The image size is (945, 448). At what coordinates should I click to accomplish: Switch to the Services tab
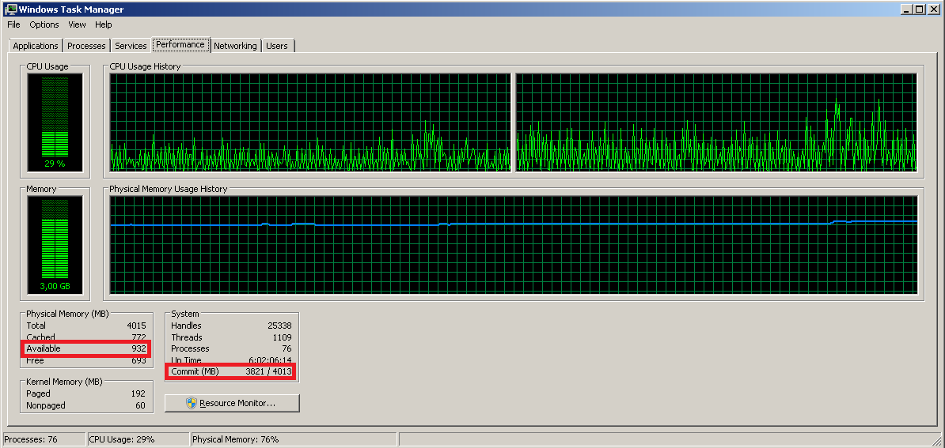(x=131, y=46)
